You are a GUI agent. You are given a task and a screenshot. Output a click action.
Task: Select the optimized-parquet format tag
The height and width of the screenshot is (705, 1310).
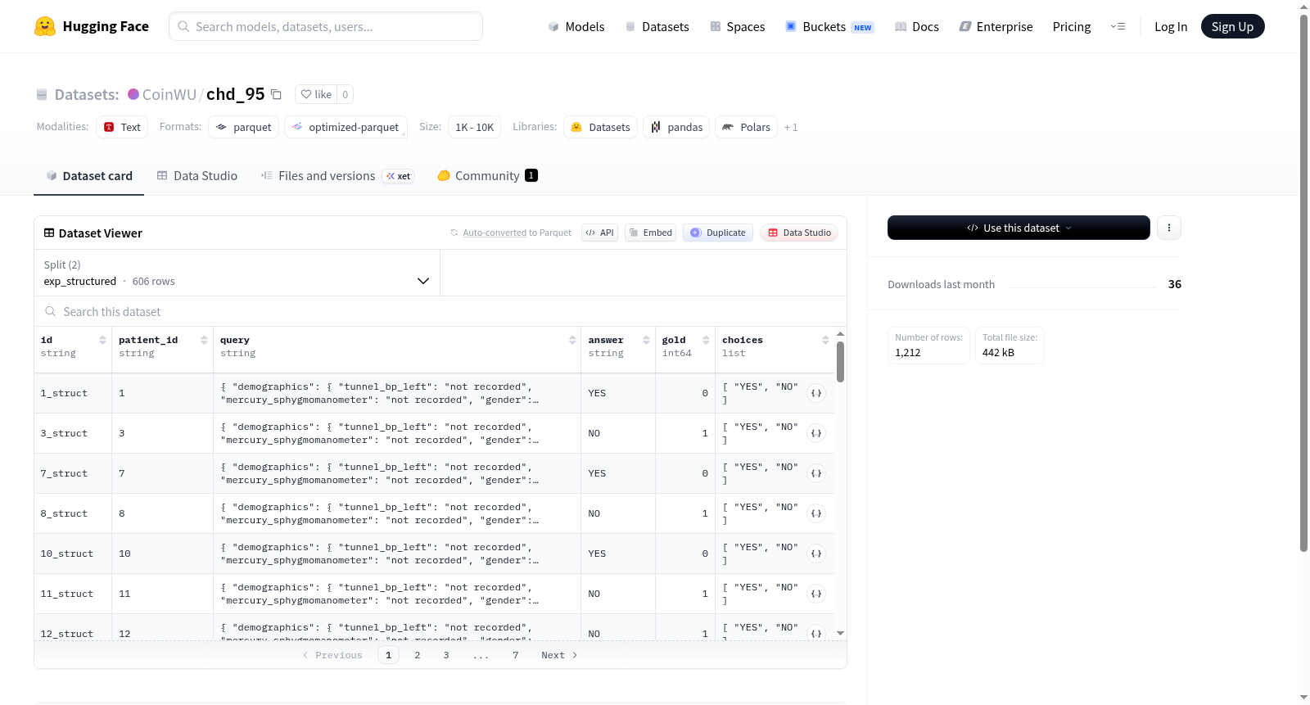[x=346, y=128]
